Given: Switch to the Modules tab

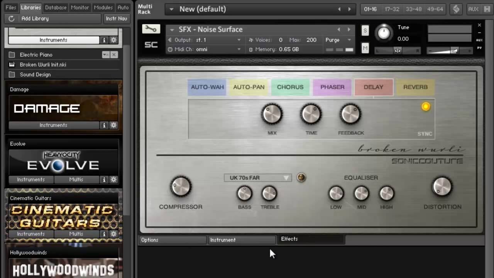Looking at the screenshot, I should point(103,7).
